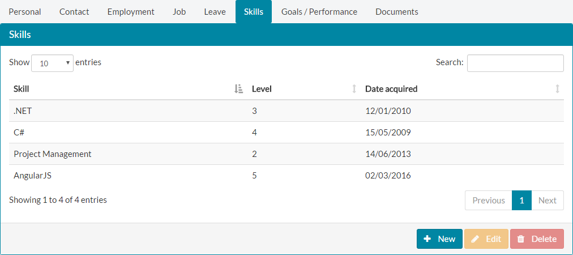Click the plus icon on New button

(x=427, y=239)
